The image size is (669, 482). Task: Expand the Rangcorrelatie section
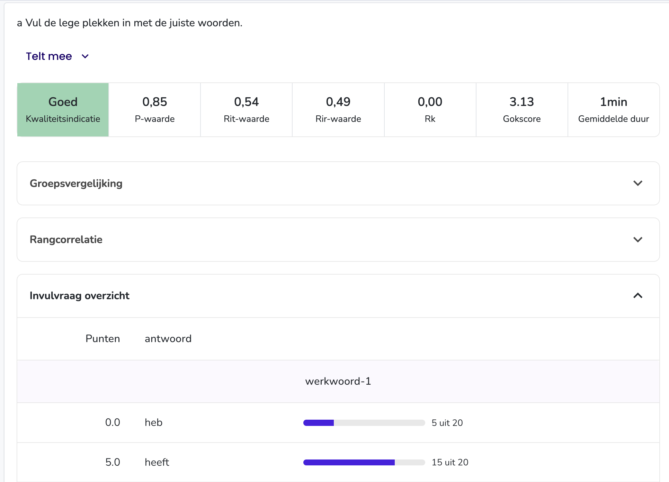(338, 240)
